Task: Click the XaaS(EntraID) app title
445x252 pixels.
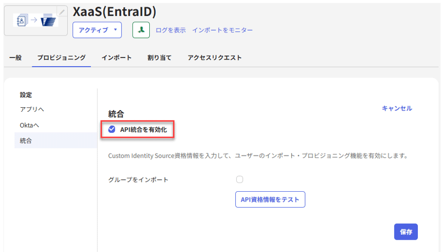Action: [x=114, y=11]
